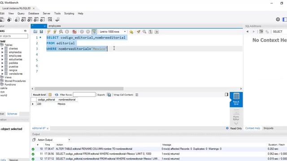The width and height of the screenshot is (287, 161).
Task: Toggle word wrapping in editor
Action: [157, 32]
